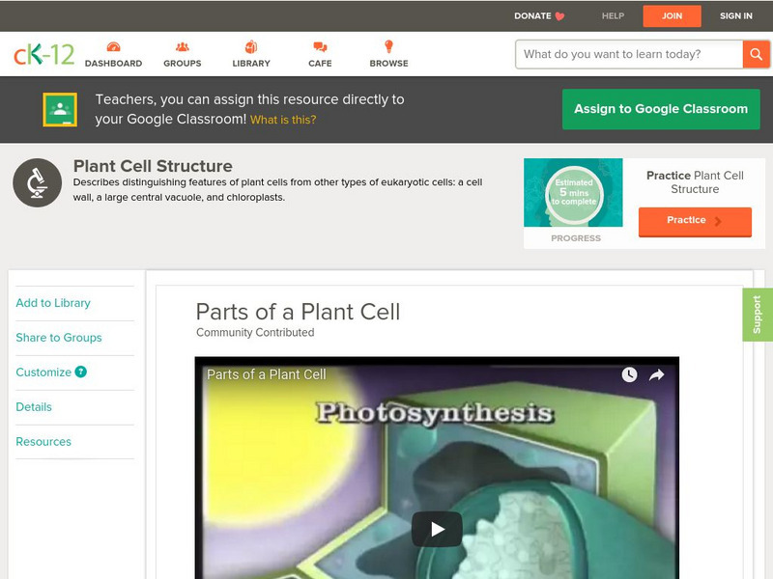Click the 'What is this?' link
The image size is (773, 579).
283,120
